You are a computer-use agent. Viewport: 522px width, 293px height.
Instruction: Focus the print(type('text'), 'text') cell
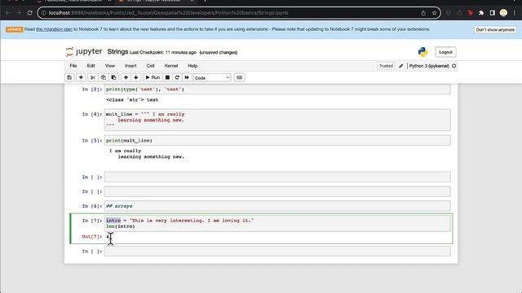pos(277,89)
